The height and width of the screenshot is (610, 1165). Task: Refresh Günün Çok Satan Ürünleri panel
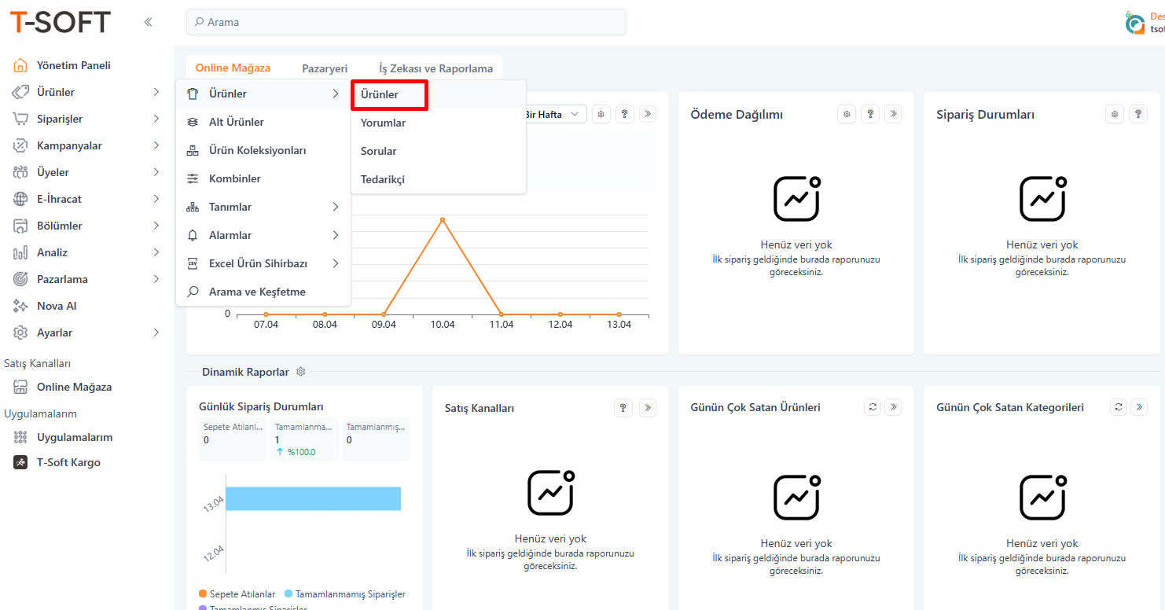(872, 407)
